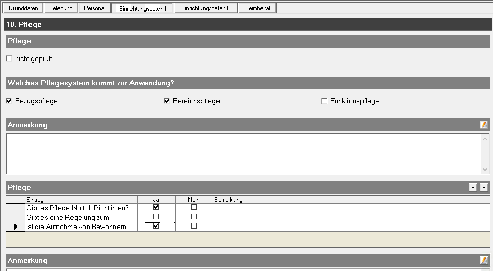Click the Belegung tab

(x=61, y=8)
